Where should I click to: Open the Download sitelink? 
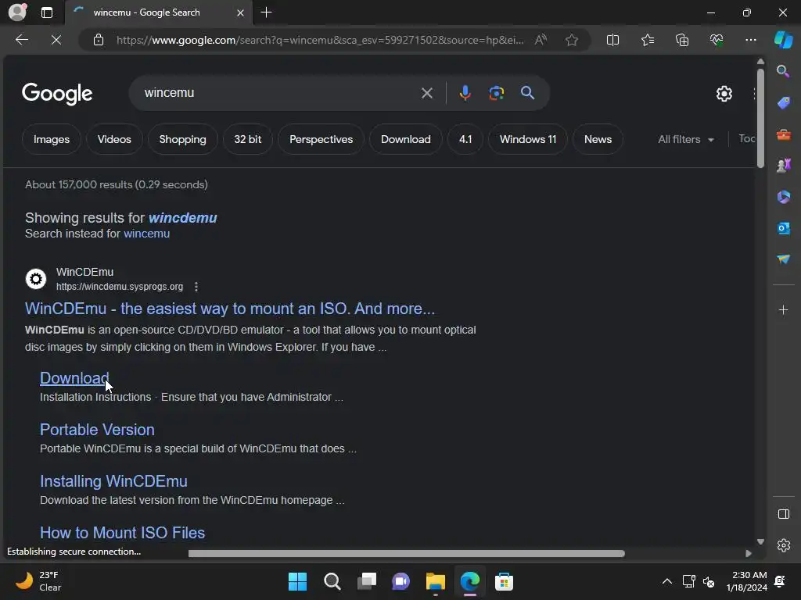tap(74, 378)
